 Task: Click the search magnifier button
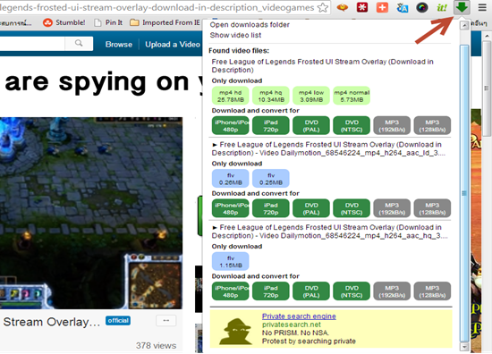pyautogui.click(x=79, y=43)
